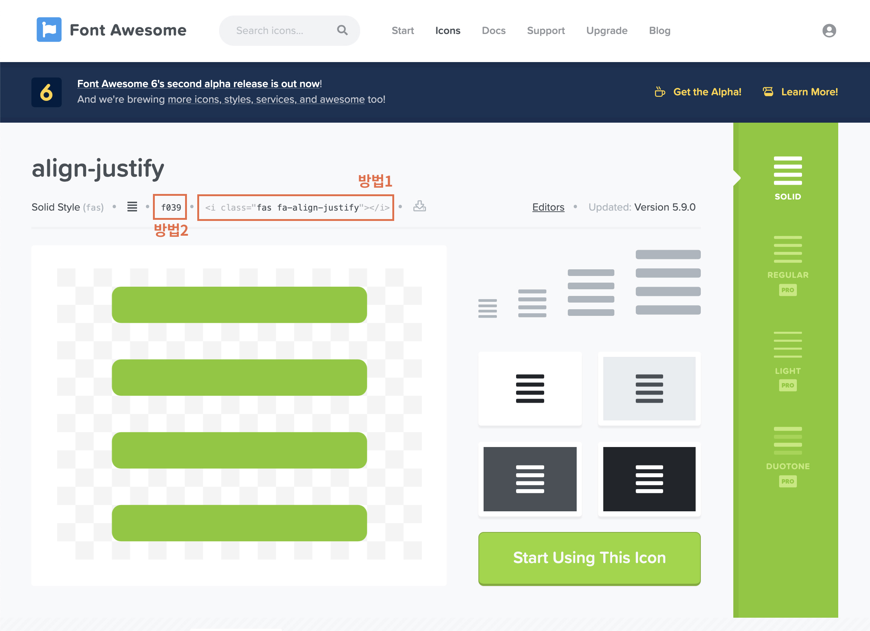Click the download SVG icon
870x631 pixels.
tap(419, 207)
